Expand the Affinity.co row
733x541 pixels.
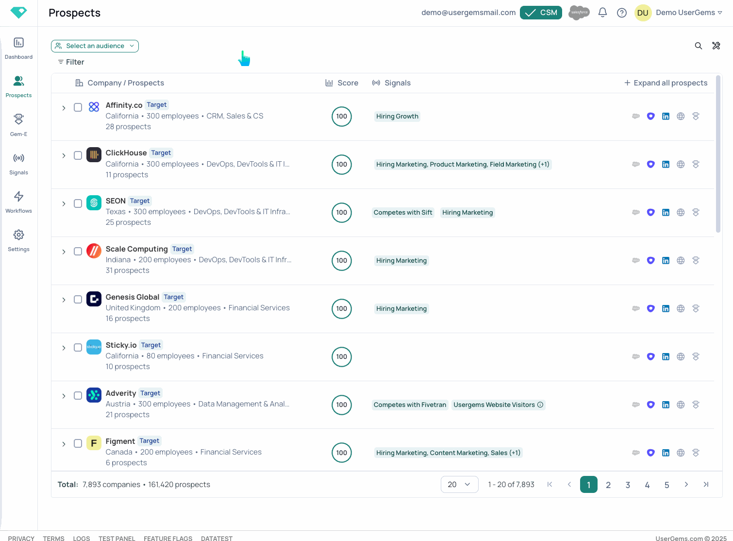64,108
